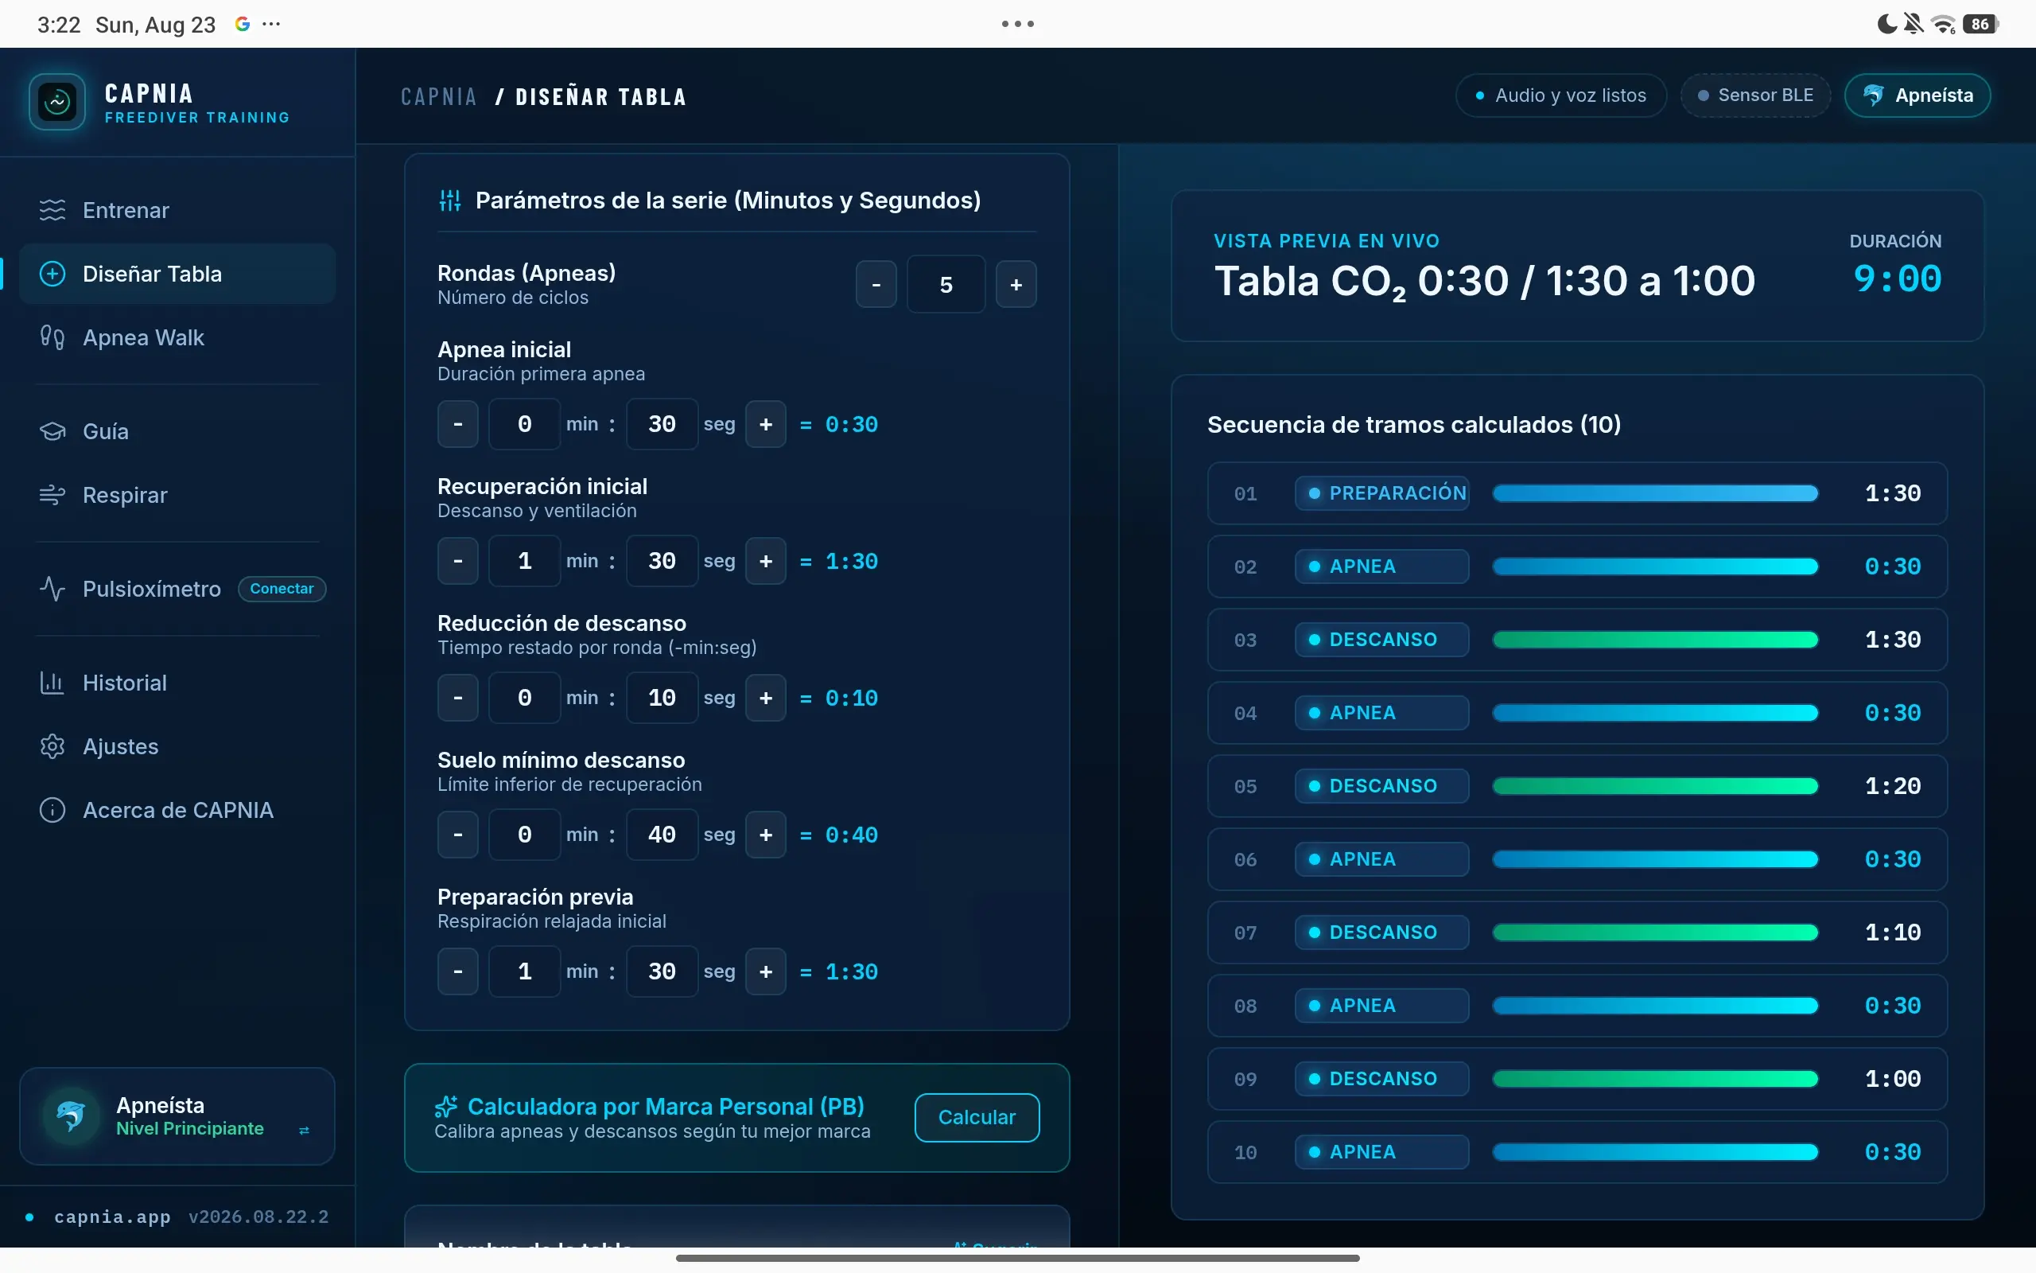Increase Rondas (Apneas) with plus

tap(1016, 285)
